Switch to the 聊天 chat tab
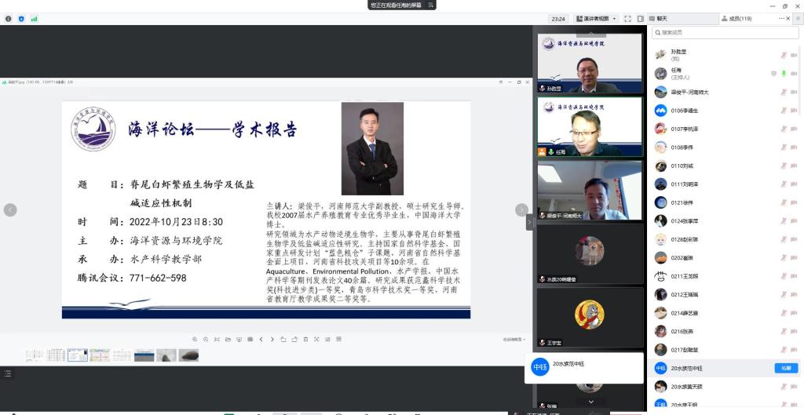The image size is (804, 415). point(658,19)
